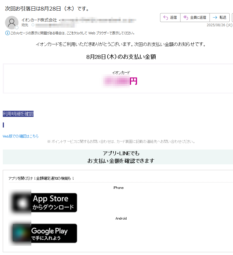Click the Forward (転送) button
The image size is (233, 255).
(220, 18)
